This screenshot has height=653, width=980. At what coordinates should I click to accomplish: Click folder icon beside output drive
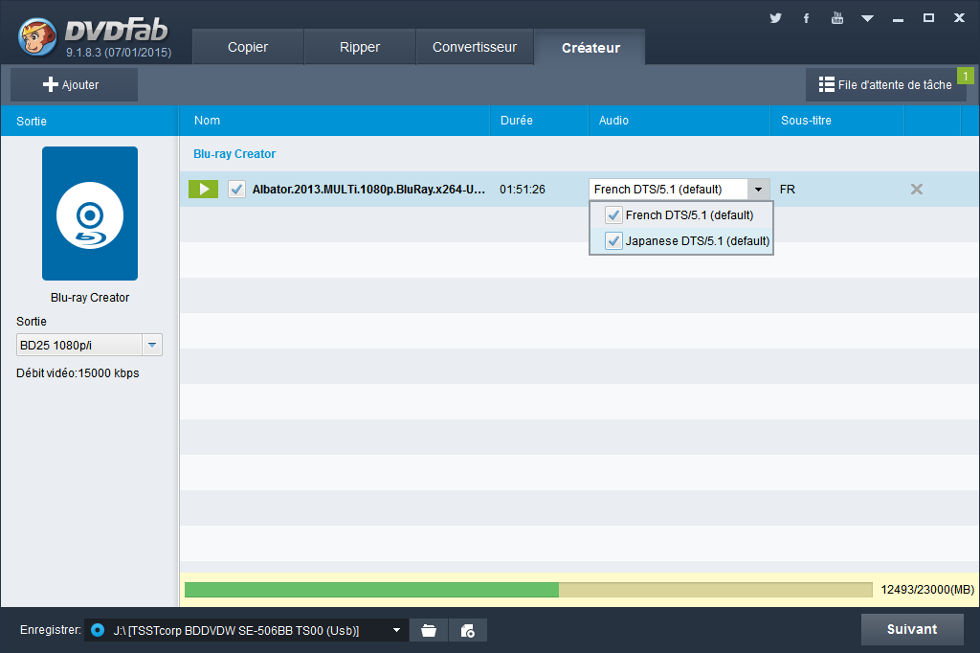coord(429,630)
